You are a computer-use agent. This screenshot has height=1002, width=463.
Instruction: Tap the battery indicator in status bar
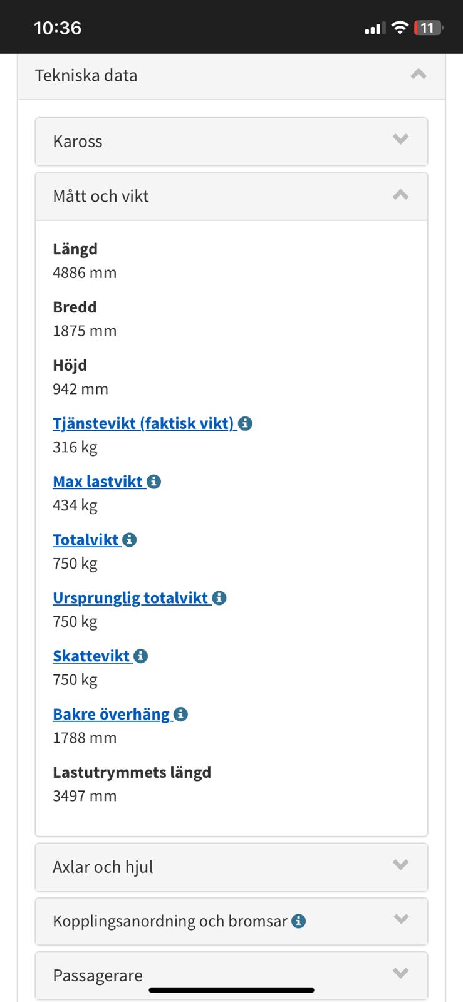429,28
